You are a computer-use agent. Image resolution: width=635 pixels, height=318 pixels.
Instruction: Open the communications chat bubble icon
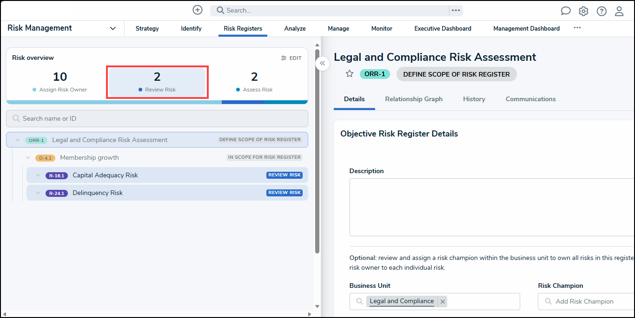coord(566,11)
